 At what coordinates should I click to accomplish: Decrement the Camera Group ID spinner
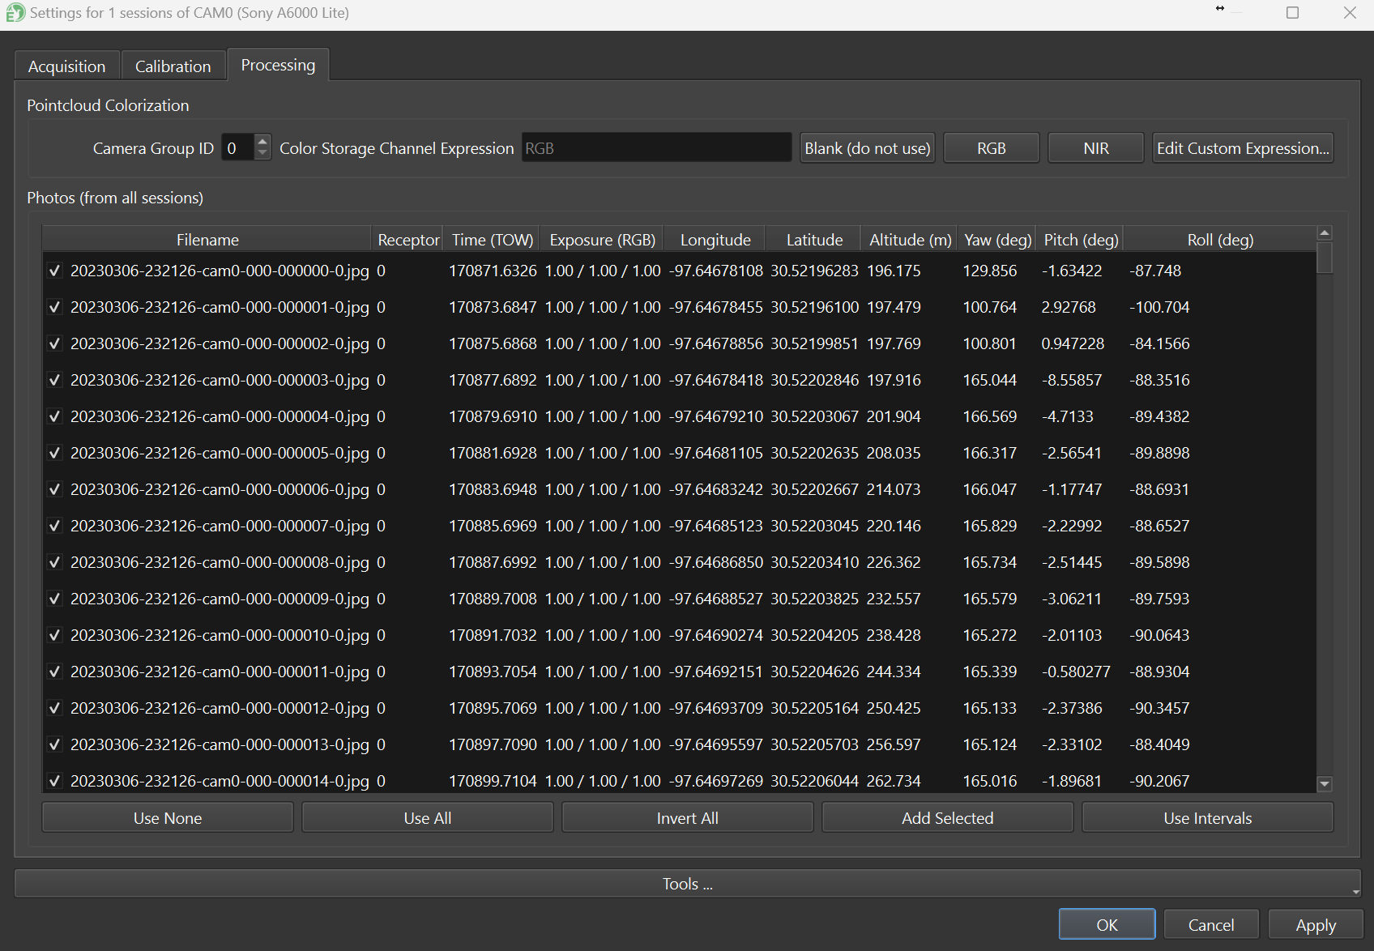(262, 154)
